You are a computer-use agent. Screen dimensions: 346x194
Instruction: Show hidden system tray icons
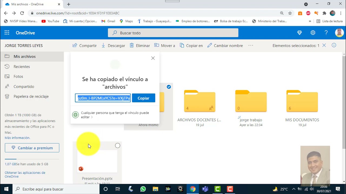click(x=294, y=189)
